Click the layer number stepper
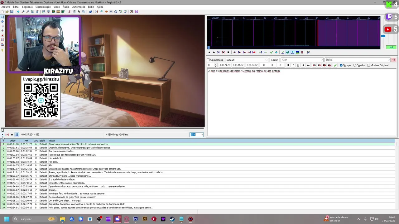This screenshot has width=399, height=224. [x=215, y=65]
